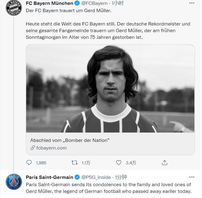The image size is (202, 198).
Task: Like the Gerd Müller tribute tweet
Action: point(119,163)
